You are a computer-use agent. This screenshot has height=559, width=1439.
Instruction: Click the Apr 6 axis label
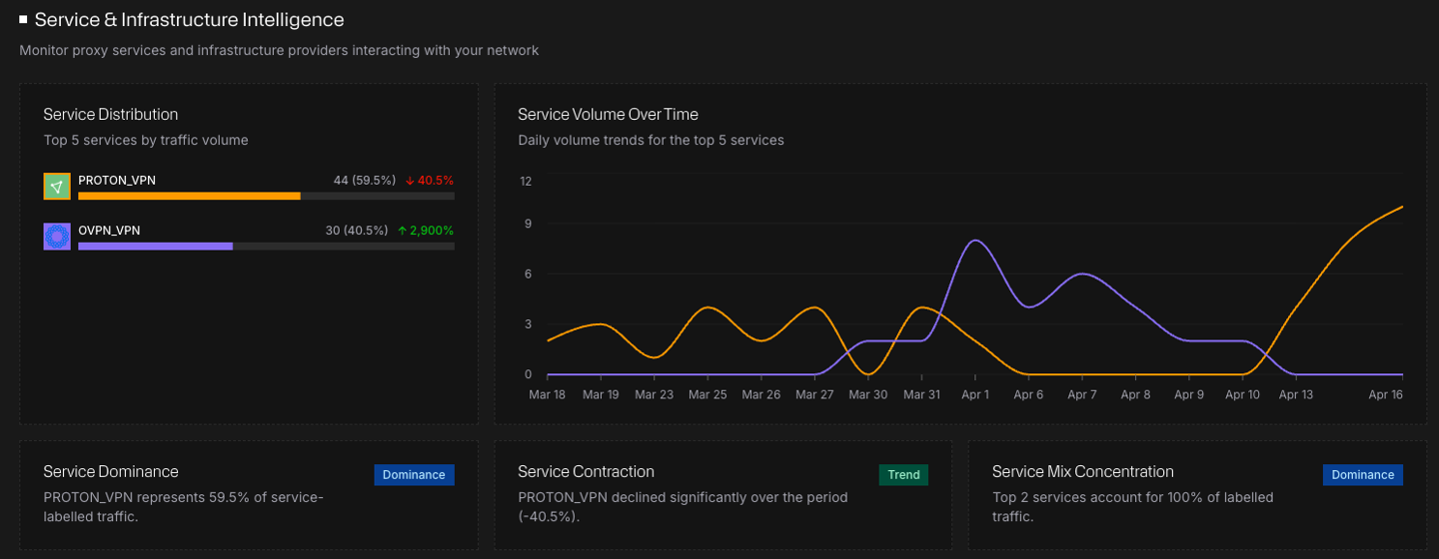[x=1028, y=395]
